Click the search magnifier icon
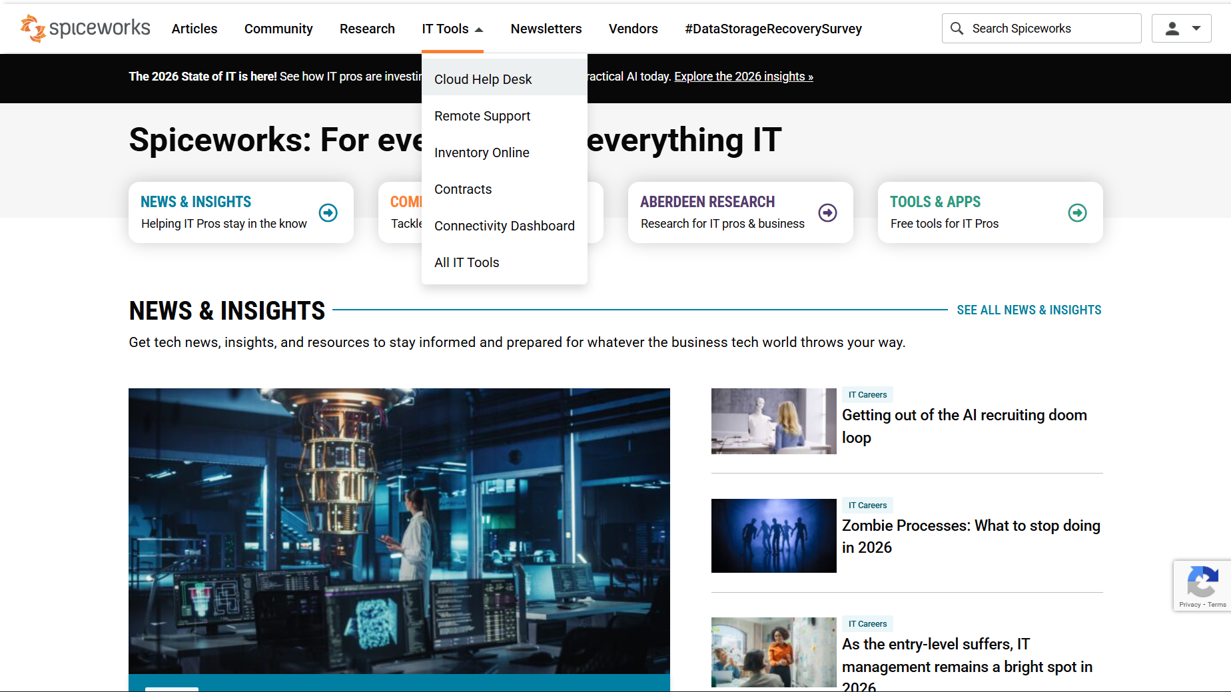The height and width of the screenshot is (692, 1231). [957, 29]
